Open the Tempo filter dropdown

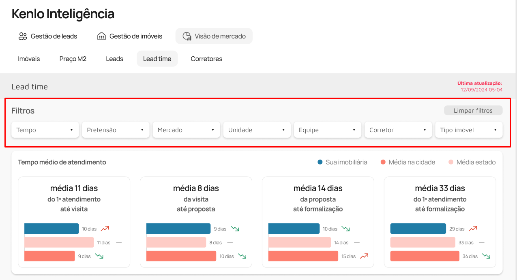(x=45, y=130)
